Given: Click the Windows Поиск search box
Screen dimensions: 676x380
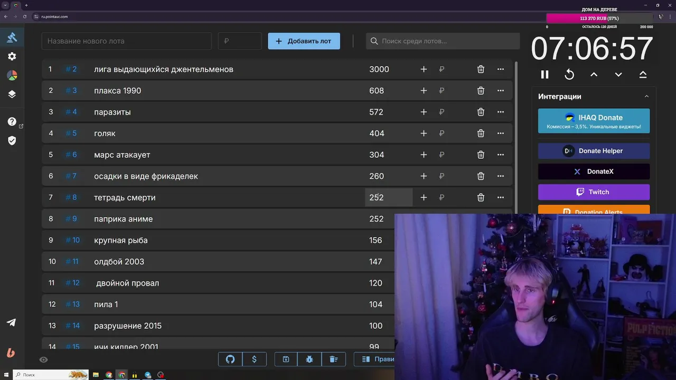Looking at the screenshot, I should point(50,375).
